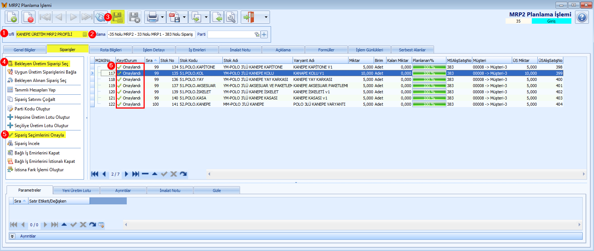Click the Planlanan% bar of 51.POLO.KAPİTONE row
Screen dimensions: 594x251
click(429, 67)
